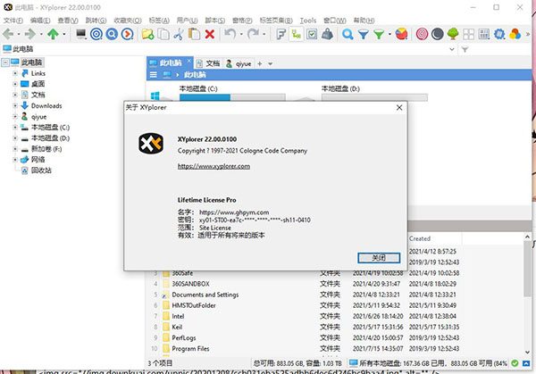The height and width of the screenshot is (374, 536).
Task: Open the 收藏夹(O) menu
Action: [x=128, y=21]
